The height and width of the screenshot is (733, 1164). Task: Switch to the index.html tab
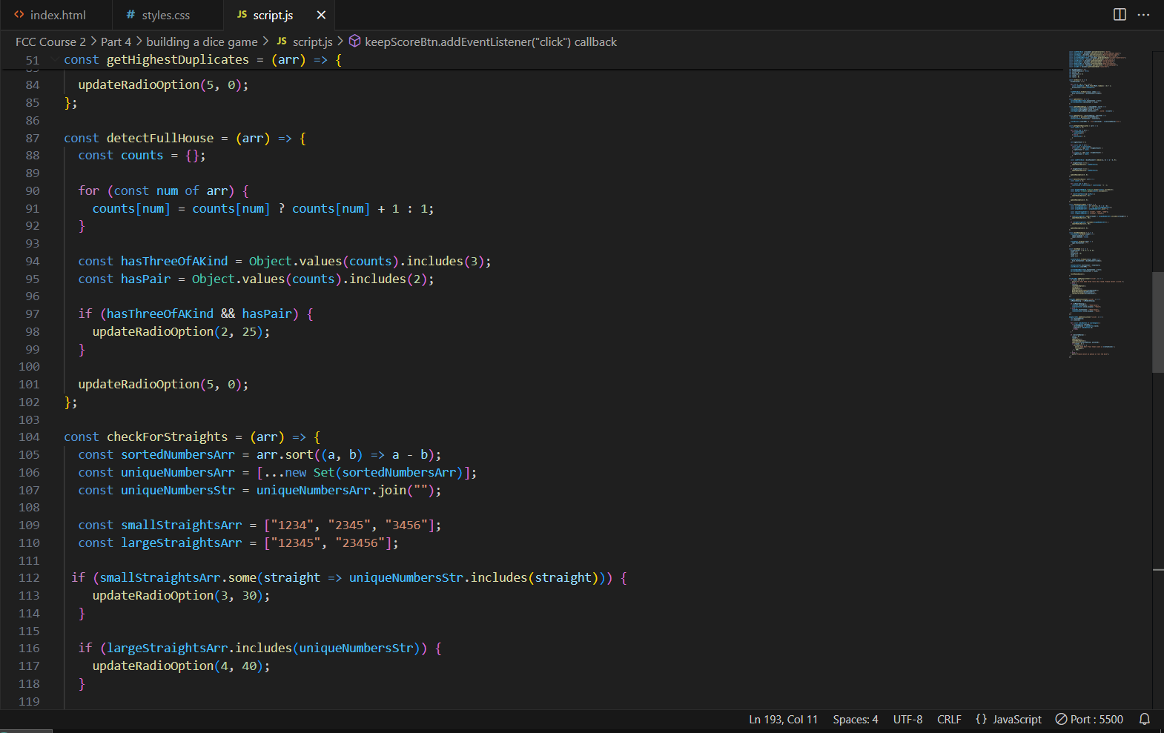point(57,15)
